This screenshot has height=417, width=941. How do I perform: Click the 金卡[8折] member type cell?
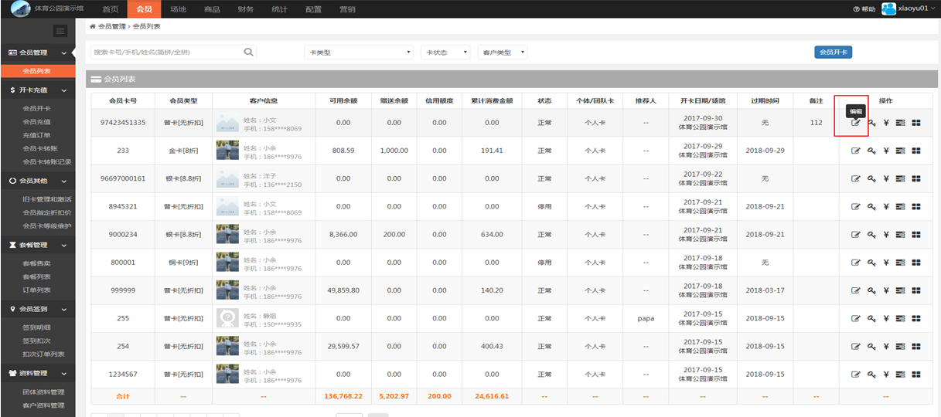point(183,151)
